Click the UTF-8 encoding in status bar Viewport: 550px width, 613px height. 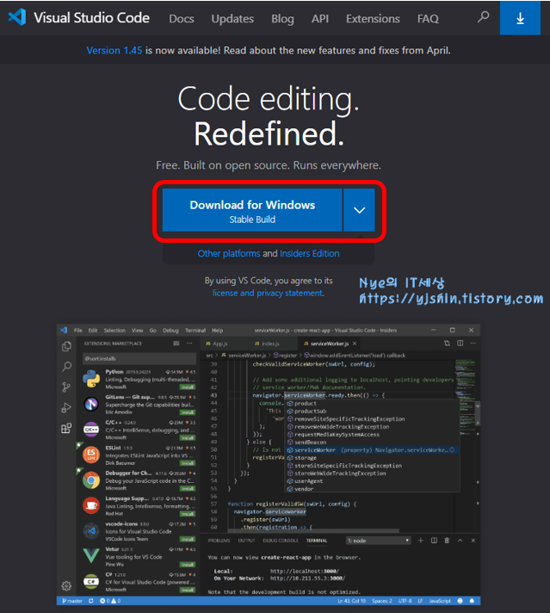[405, 601]
